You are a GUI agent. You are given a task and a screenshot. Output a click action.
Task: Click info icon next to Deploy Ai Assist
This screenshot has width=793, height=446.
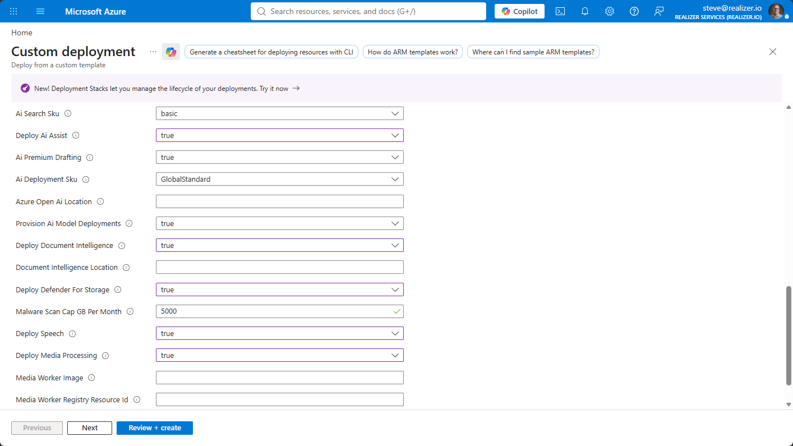click(76, 135)
